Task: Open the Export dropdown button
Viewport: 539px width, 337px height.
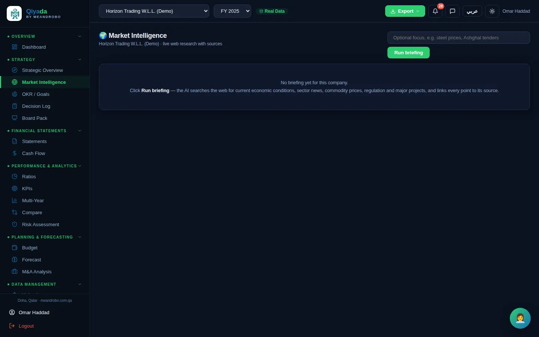Action: (x=405, y=11)
